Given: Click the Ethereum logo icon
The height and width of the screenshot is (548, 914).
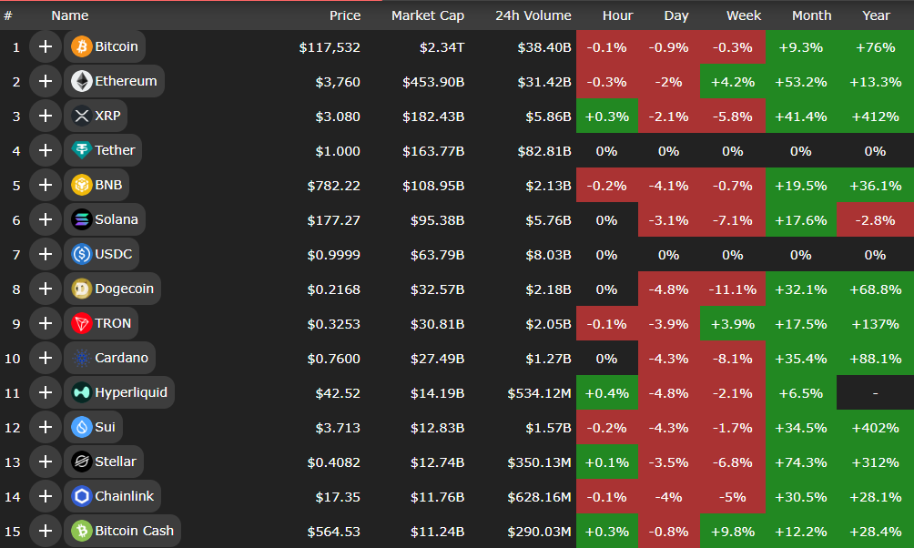Looking at the screenshot, I should tap(81, 81).
